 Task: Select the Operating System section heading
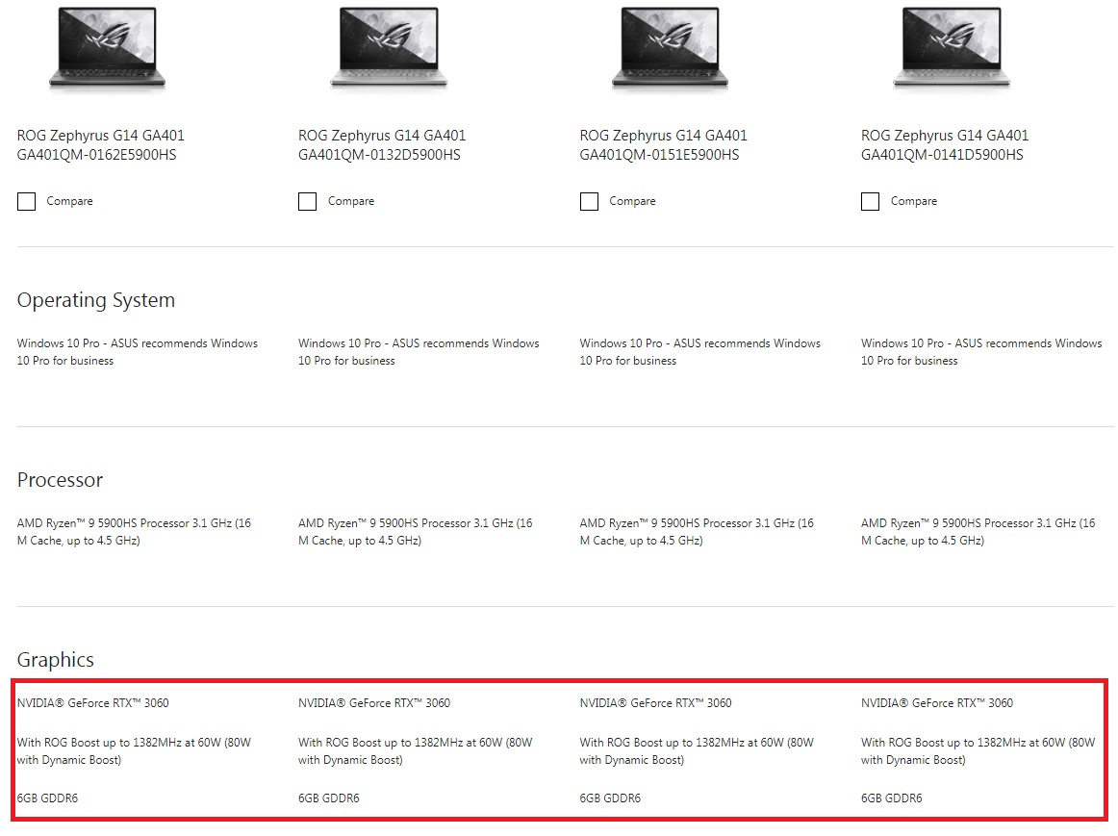(96, 301)
